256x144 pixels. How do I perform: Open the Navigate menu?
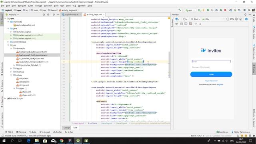(x=22, y=6)
